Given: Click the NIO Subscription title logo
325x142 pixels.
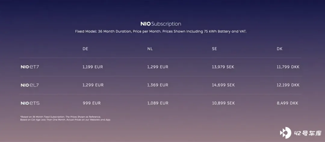Looking at the screenshot, I should pyautogui.click(x=161, y=24).
